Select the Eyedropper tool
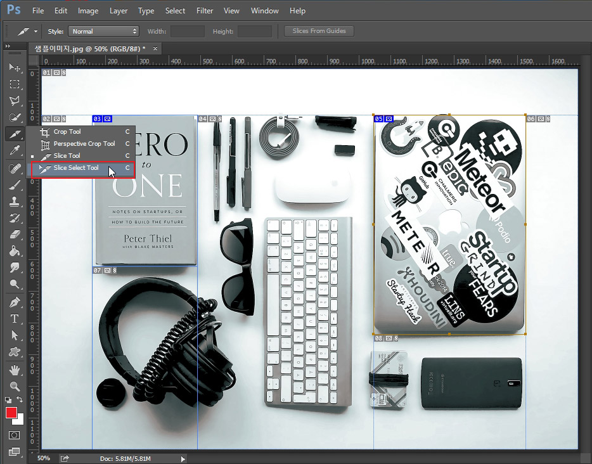Screen dimensions: 592x464 15,151
